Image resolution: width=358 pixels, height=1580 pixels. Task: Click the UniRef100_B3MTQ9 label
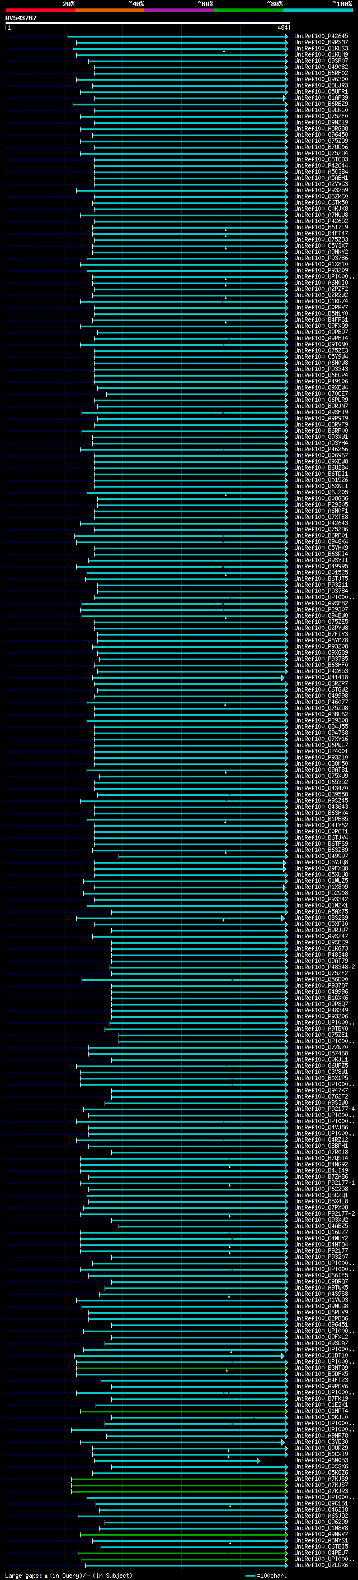pos(321,1368)
